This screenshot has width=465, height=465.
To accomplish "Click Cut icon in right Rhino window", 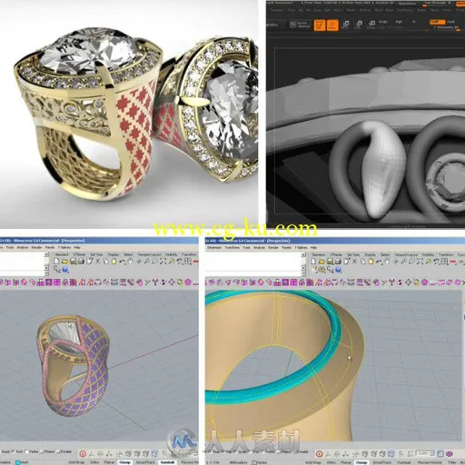I will [354, 262].
